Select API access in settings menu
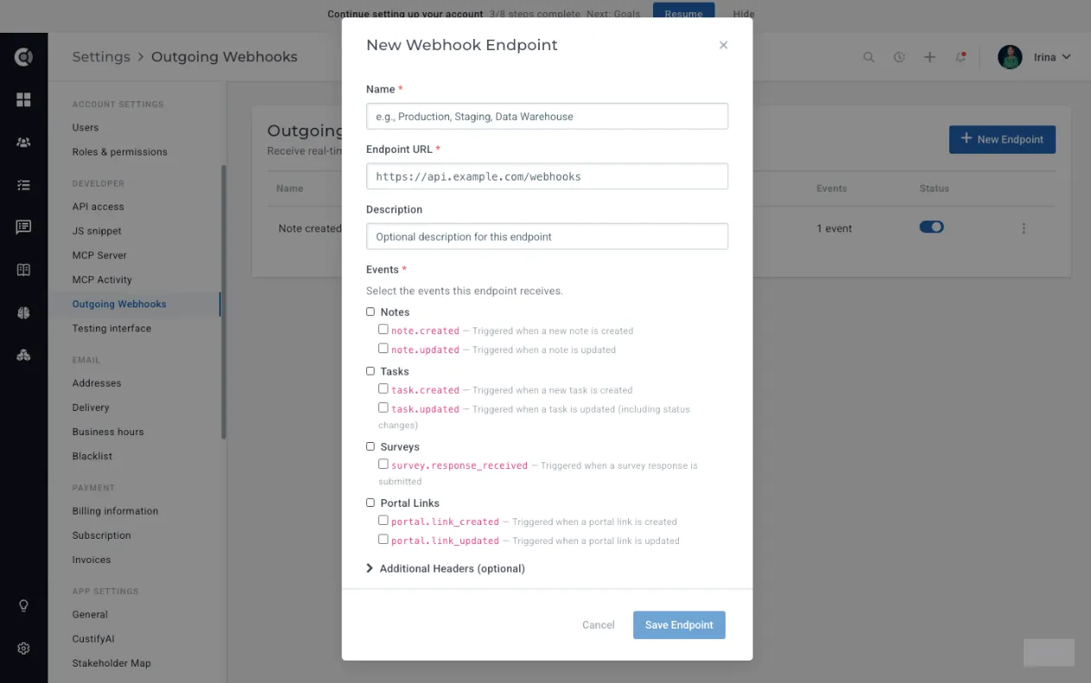Image resolution: width=1091 pixels, height=683 pixels. click(x=98, y=206)
